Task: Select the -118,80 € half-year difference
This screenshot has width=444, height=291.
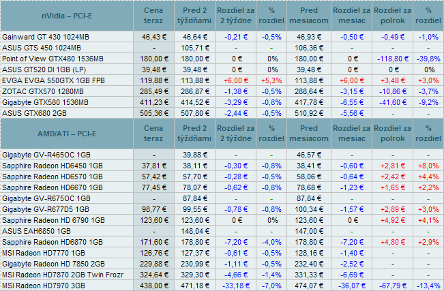Action: (x=393, y=59)
